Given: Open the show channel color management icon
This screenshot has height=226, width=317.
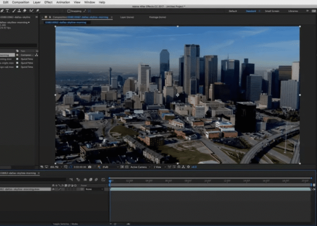Looking at the screenshot, I should (x=99, y=167).
